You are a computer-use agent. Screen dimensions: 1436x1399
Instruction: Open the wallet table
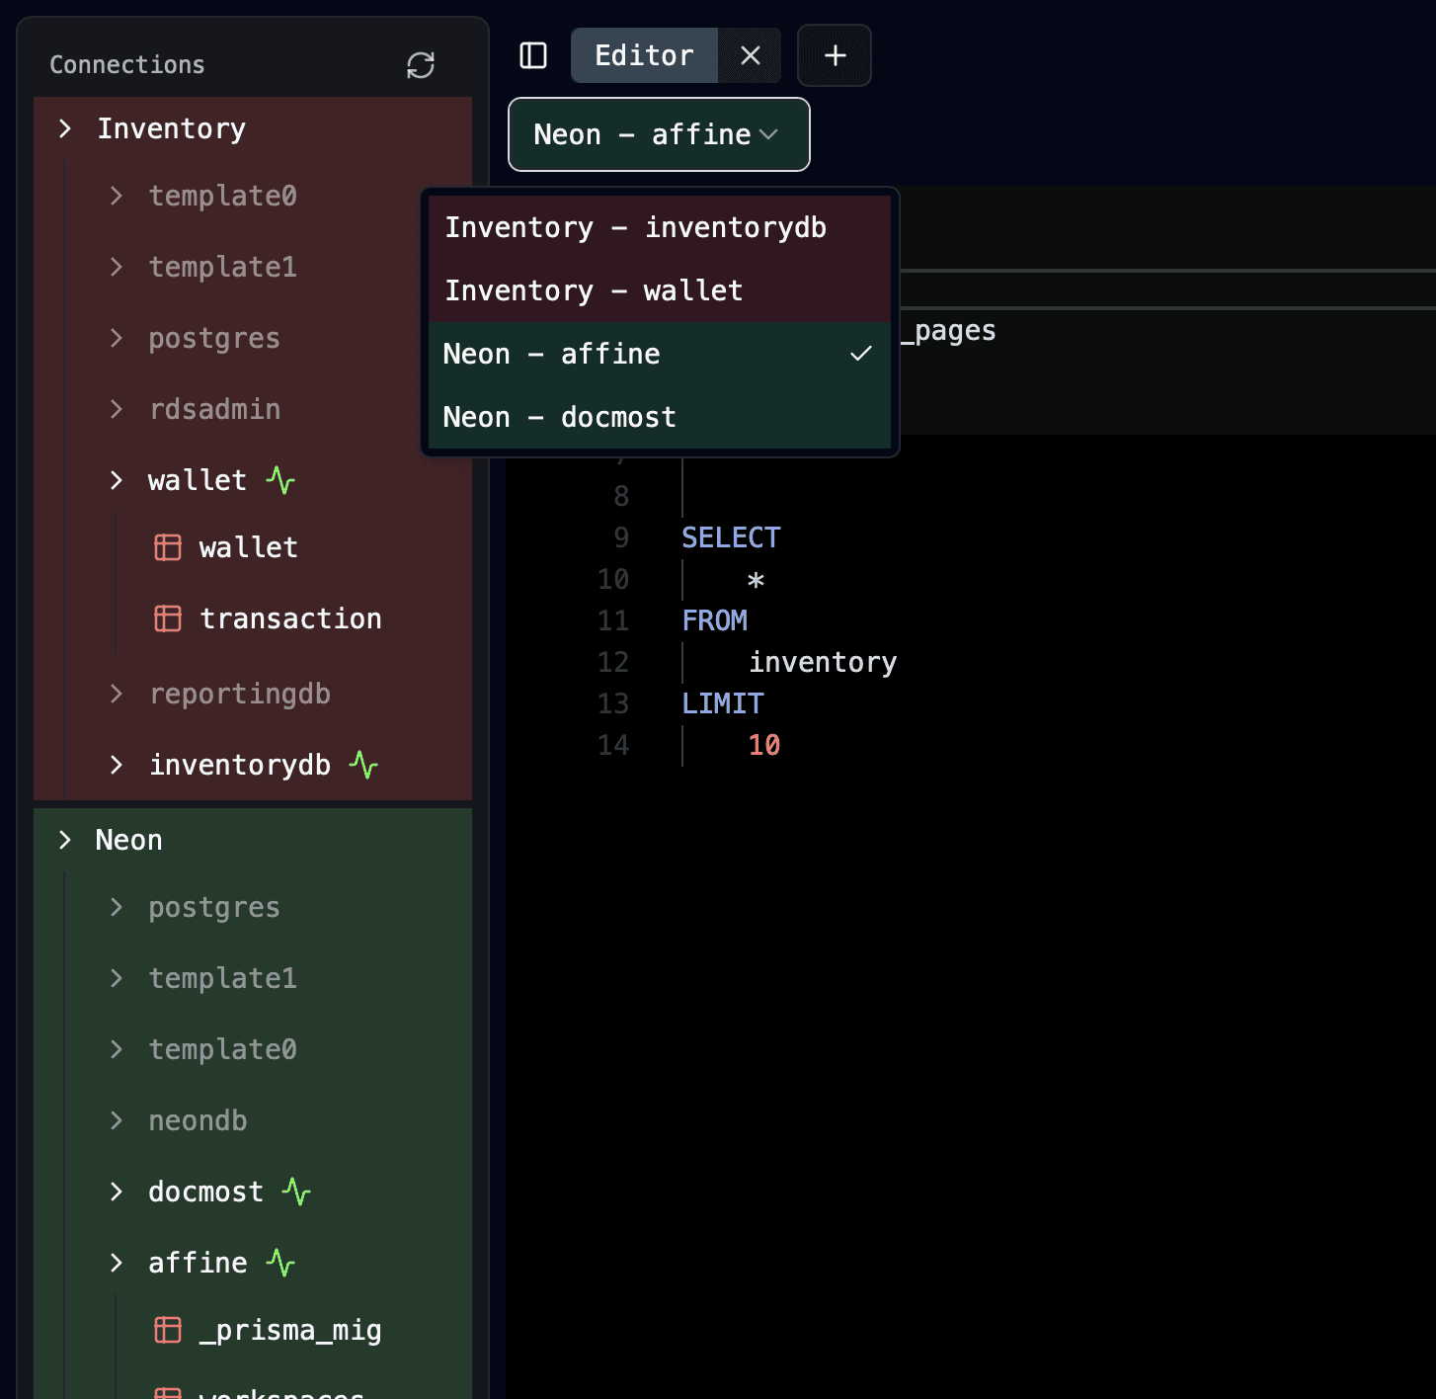point(248,547)
